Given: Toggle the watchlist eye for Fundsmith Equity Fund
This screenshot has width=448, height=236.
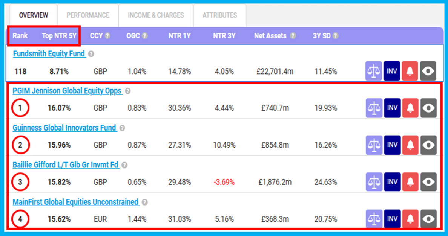Looking at the screenshot, I should point(428,71).
